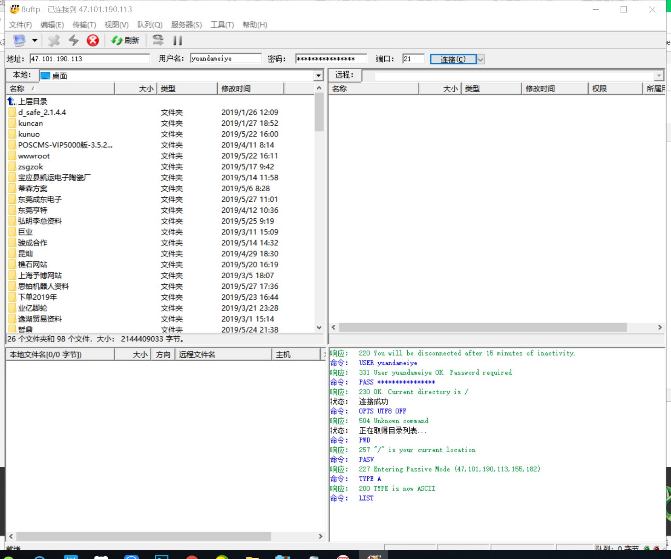Click the kunuo folder icon
The height and width of the screenshot is (559, 671).
coord(12,134)
